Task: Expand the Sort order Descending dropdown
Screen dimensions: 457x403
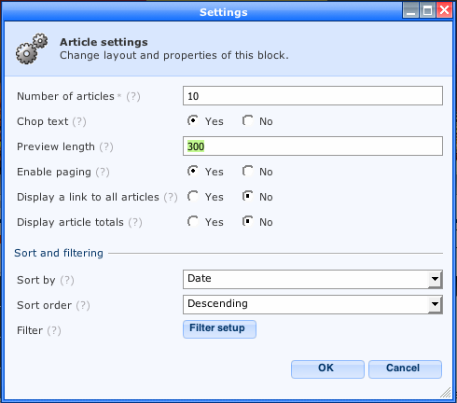Action: click(x=312, y=304)
